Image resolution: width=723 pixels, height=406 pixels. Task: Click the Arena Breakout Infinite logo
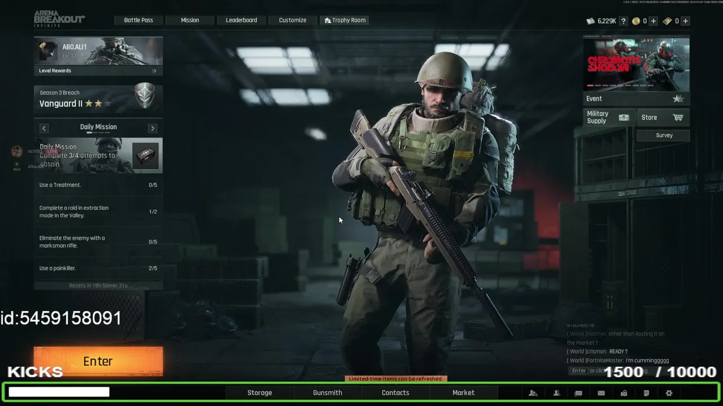tap(59, 18)
